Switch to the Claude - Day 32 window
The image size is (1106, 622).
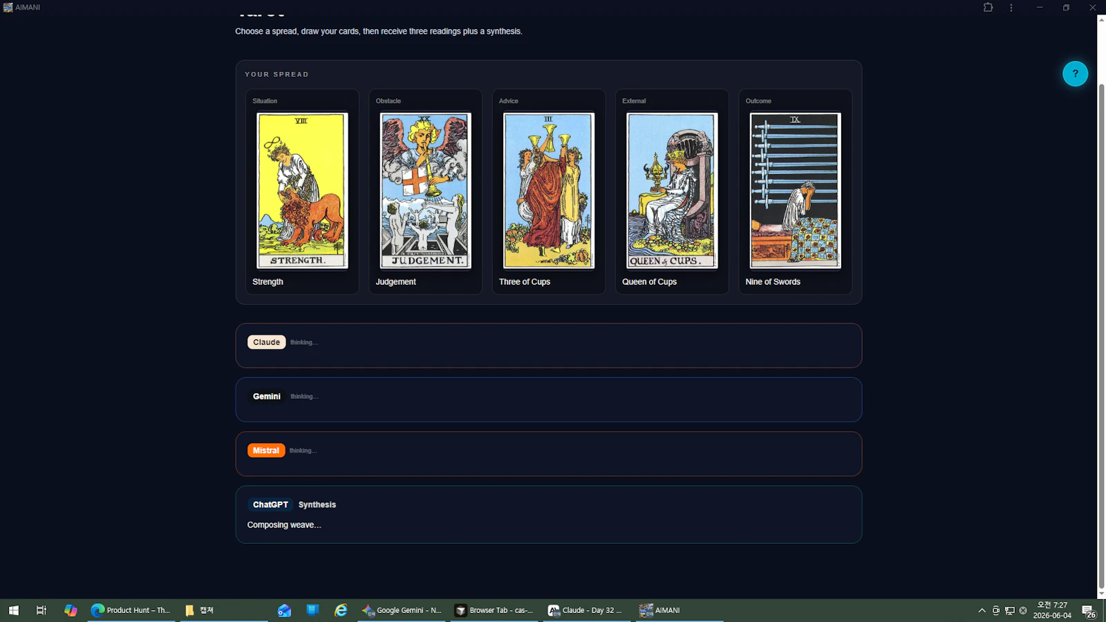pyautogui.click(x=587, y=610)
